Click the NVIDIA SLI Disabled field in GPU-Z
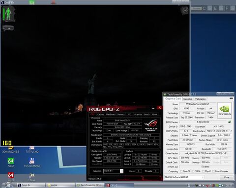Viewport: 236px width, 188px height. 206,166
